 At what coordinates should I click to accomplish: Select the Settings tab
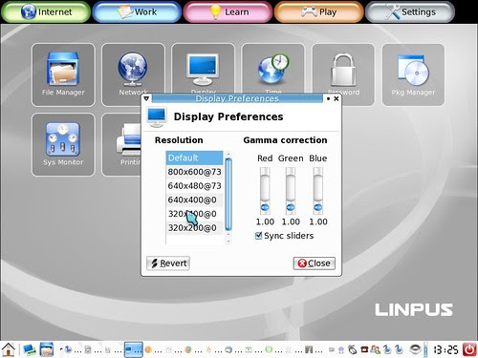pos(410,11)
